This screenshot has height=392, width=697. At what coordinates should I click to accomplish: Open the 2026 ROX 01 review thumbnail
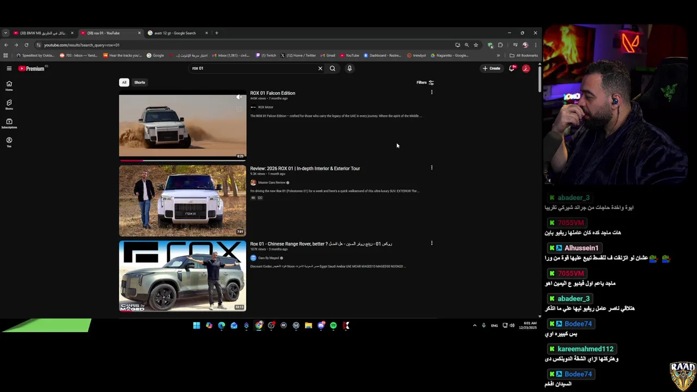click(x=182, y=201)
